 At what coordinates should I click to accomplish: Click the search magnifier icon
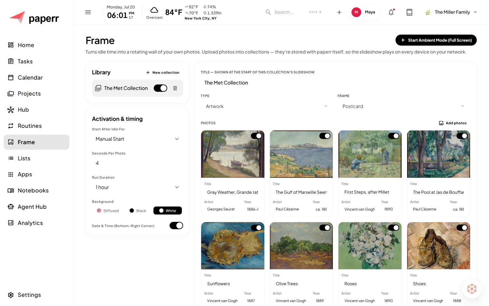coord(268,12)
